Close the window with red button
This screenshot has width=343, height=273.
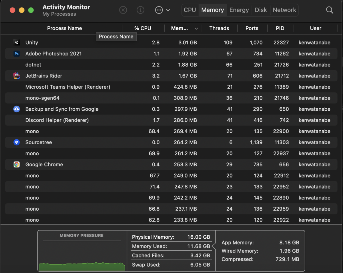[x=12, y=10]
